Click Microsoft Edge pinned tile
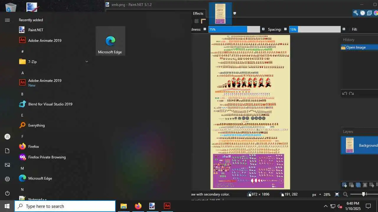This screenshot has width=378, height=212. pos(110,41)
